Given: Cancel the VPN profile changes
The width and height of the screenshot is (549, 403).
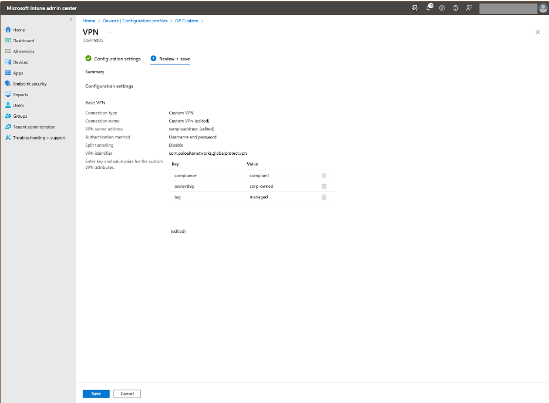Looking at the screenshot, I should point(127,394).
